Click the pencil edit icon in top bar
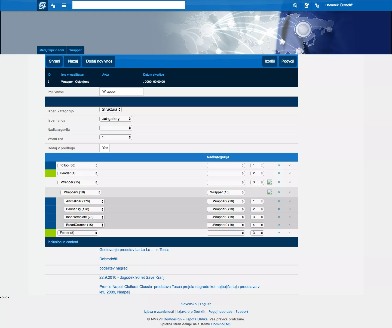This screenshot has width=392, height=328. click(x=307, y=5)
